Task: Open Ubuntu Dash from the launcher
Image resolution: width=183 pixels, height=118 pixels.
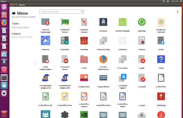Action: coord(4,7)
